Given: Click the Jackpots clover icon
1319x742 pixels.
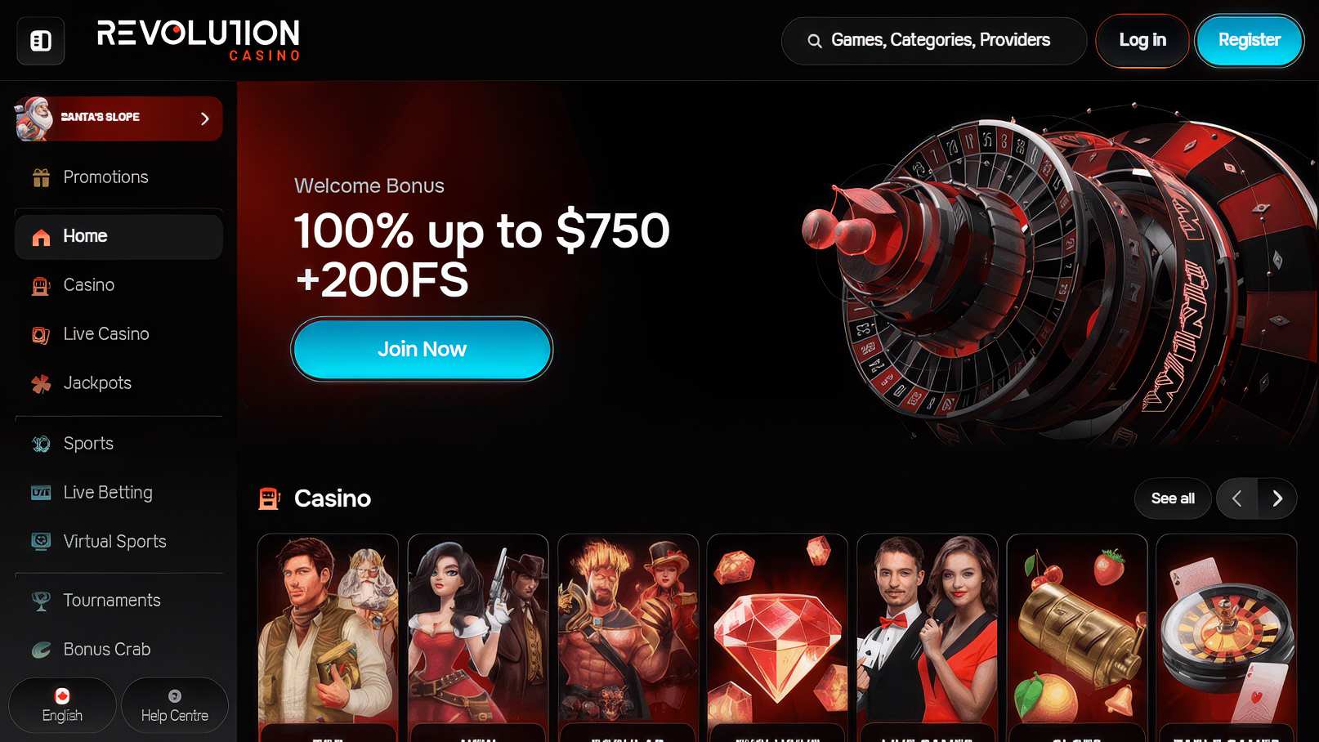Looking at the screenshot, I should tap(41, 383).
